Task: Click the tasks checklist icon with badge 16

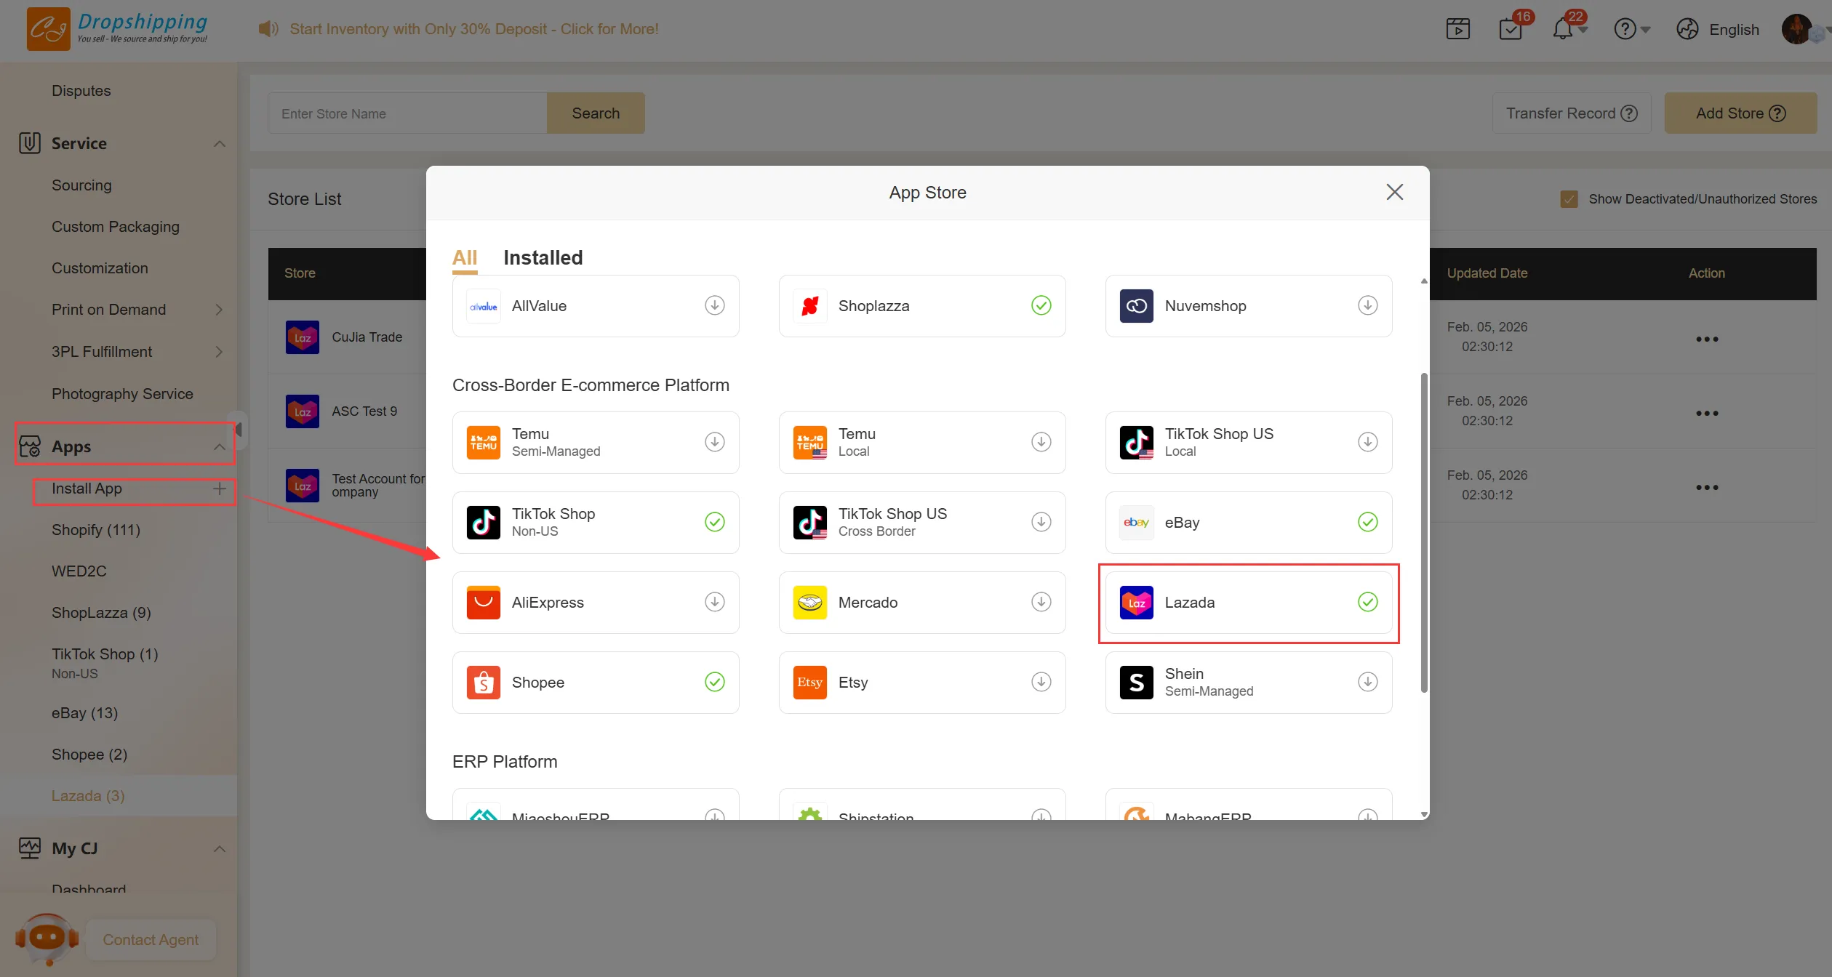Action: pos(1511,29)
